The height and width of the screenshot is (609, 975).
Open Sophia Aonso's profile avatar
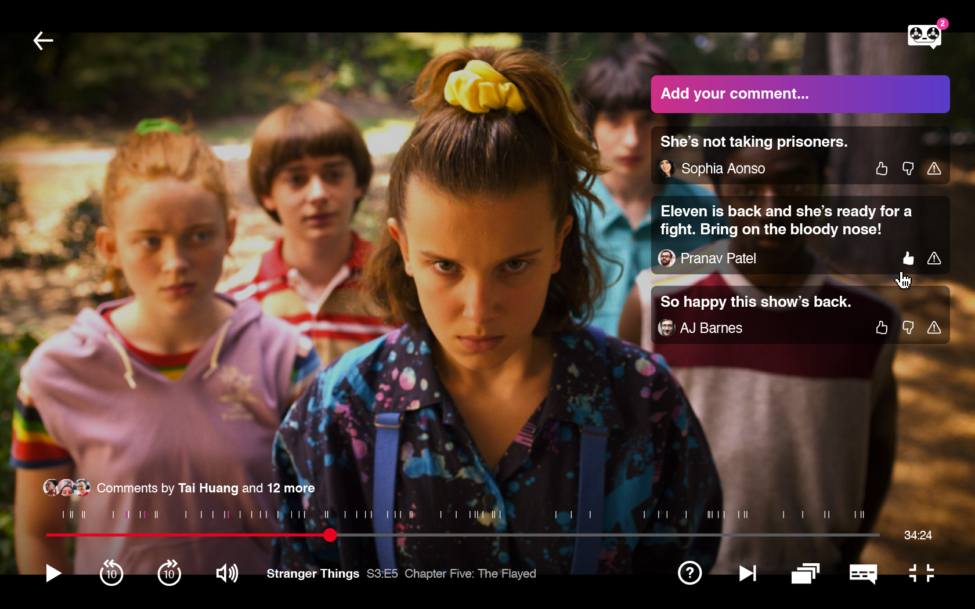click(667, 169)
